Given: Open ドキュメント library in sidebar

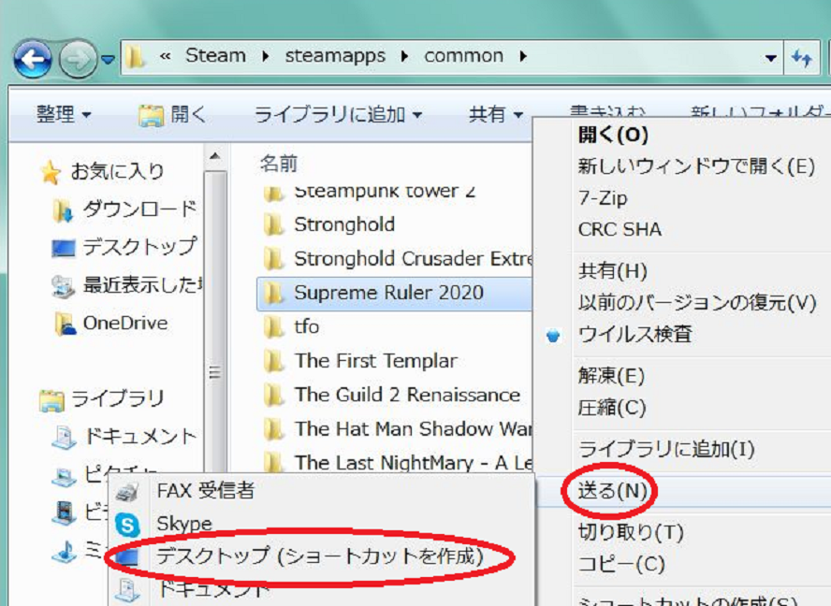Looking at the screenshot, I should coord(140,436).
